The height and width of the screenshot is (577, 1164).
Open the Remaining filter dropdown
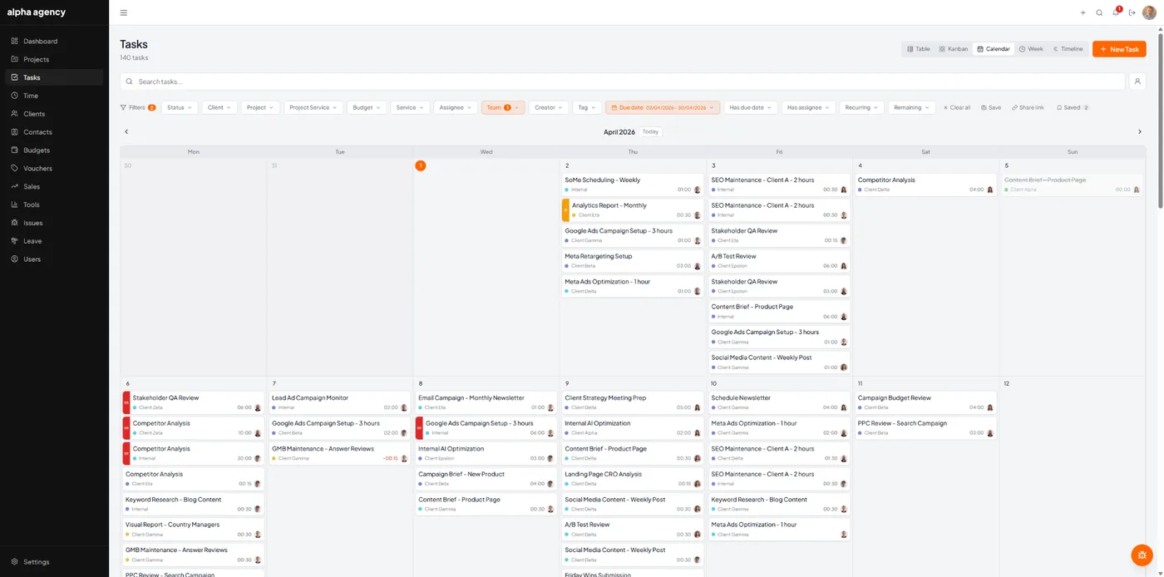911,107
